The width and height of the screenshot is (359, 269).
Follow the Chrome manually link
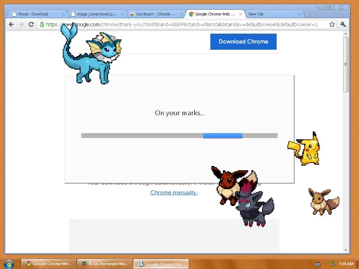pyautogui.click(x=174, y=193)
